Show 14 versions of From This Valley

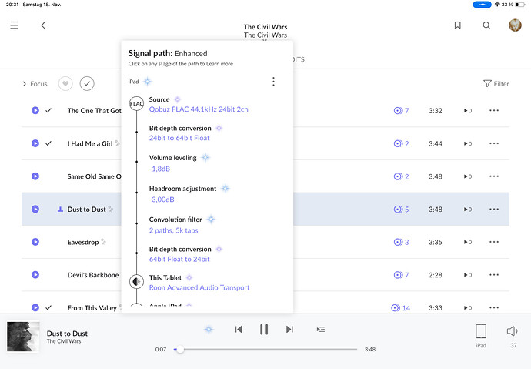pyautogui.click(x=401, y=307)
